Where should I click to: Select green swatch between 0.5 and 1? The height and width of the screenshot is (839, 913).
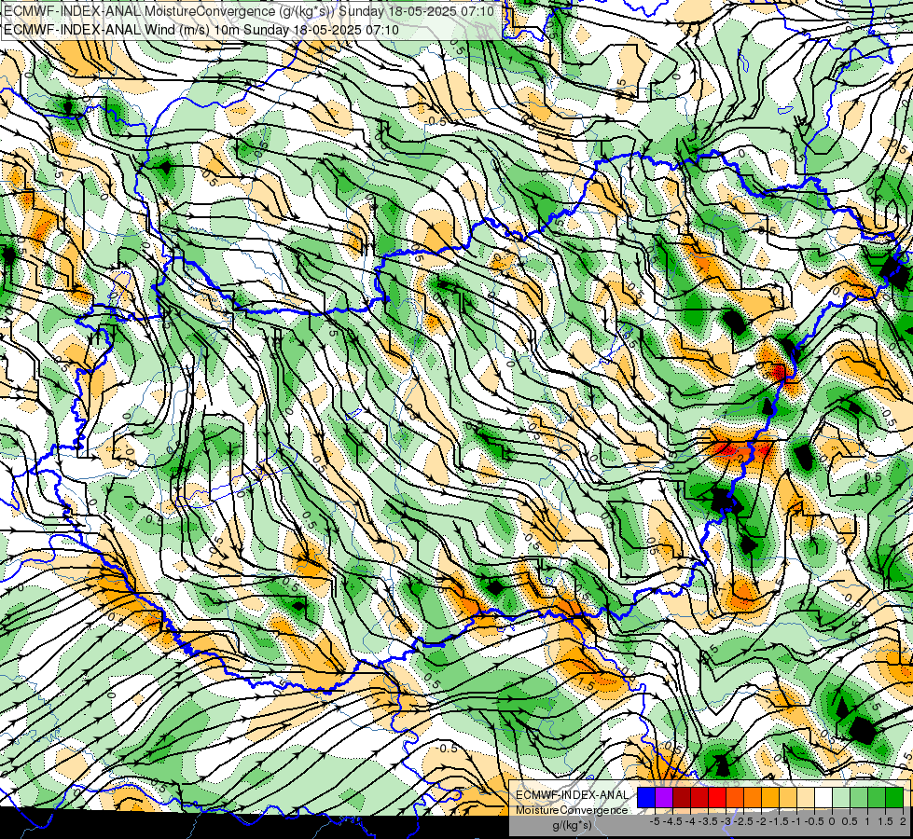[x=859, y=798]
